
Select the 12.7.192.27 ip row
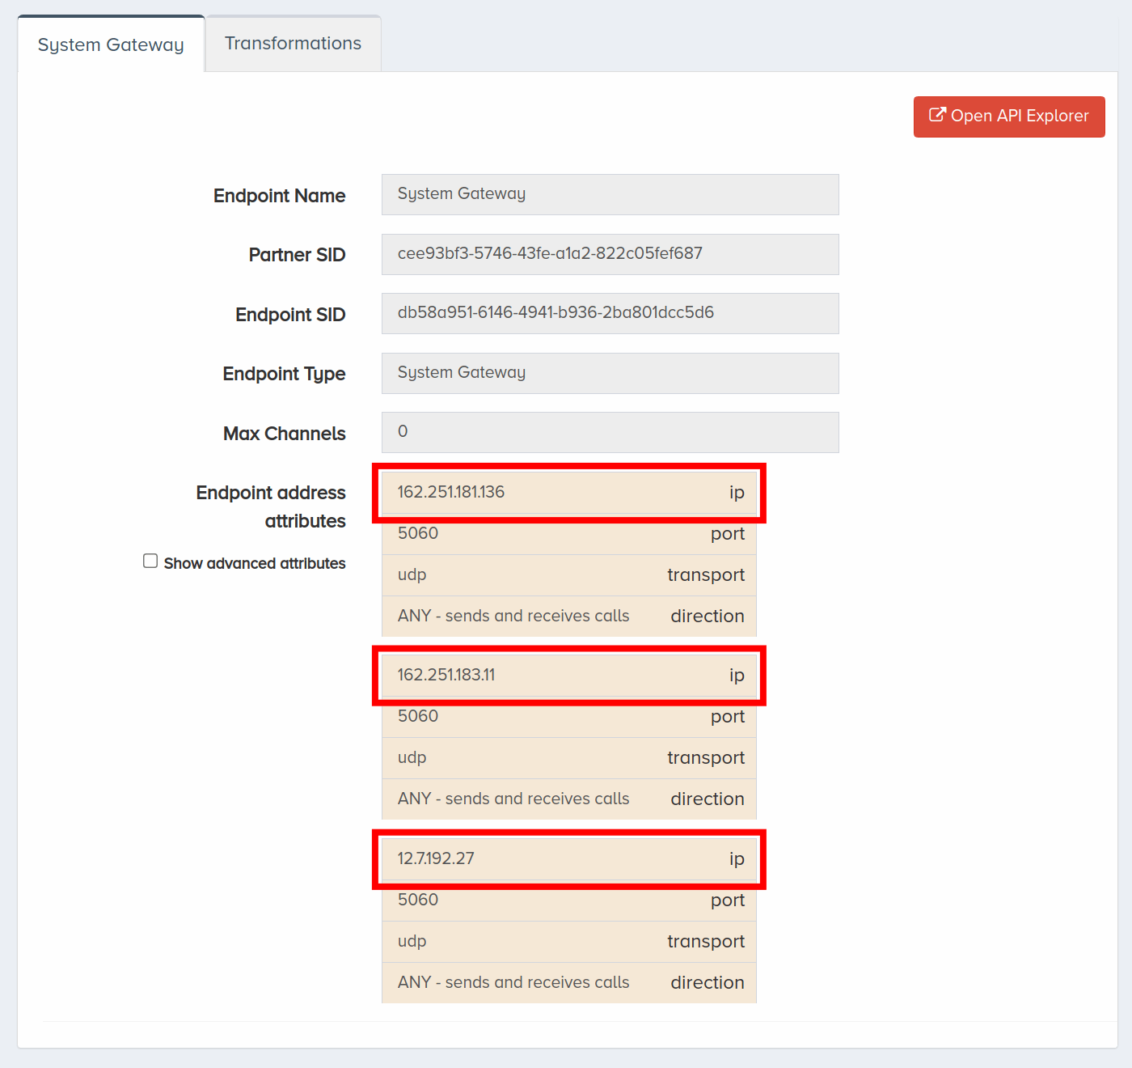point(569,859)
